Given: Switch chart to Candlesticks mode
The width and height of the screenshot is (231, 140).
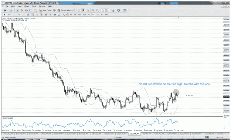Looking at the screenshot, I should click(x=83, y=10).
